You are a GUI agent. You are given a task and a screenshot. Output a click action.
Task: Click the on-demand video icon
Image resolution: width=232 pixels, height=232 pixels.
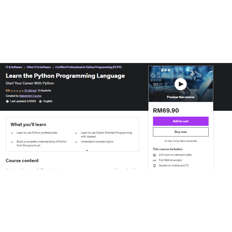[154, 155]
